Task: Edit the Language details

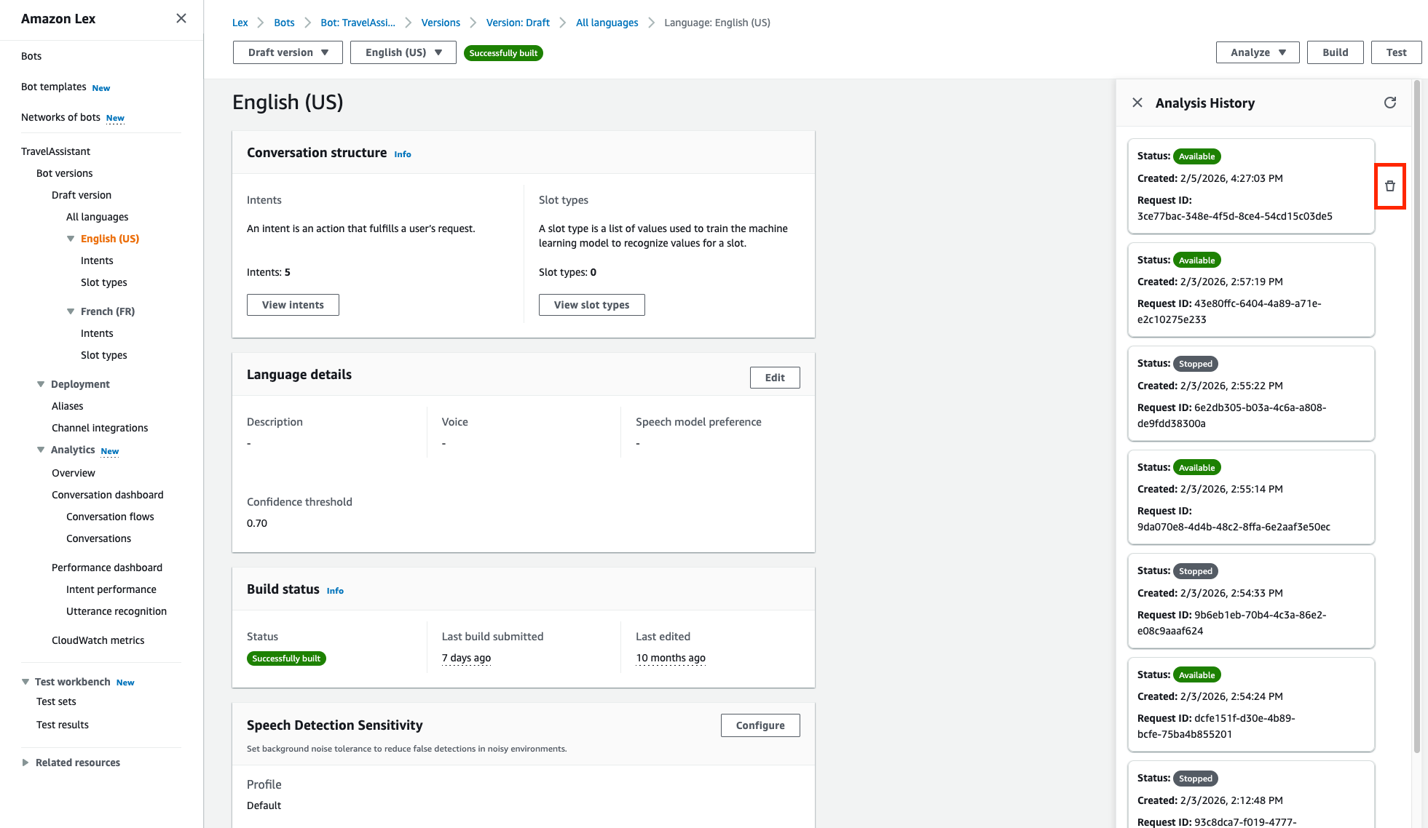Action: tap(774, 378)
